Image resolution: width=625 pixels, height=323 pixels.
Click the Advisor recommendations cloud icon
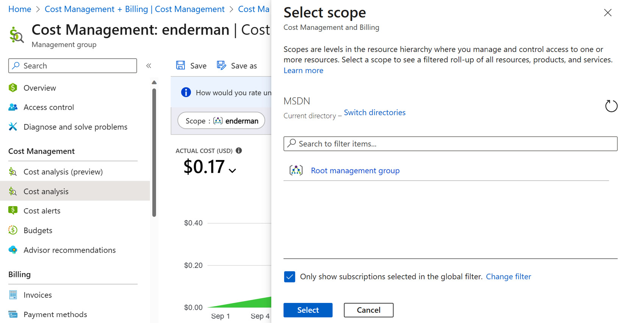tap(13, 250)
